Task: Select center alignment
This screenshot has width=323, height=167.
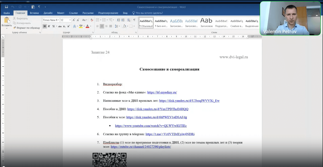Action: 102,26
